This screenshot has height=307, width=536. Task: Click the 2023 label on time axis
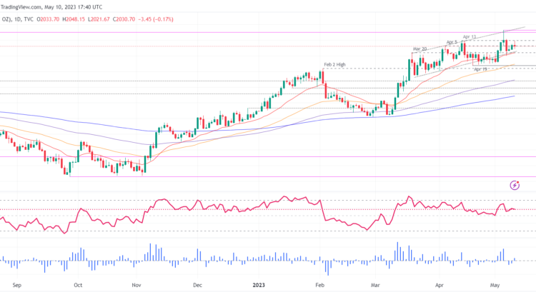(259, 283)
